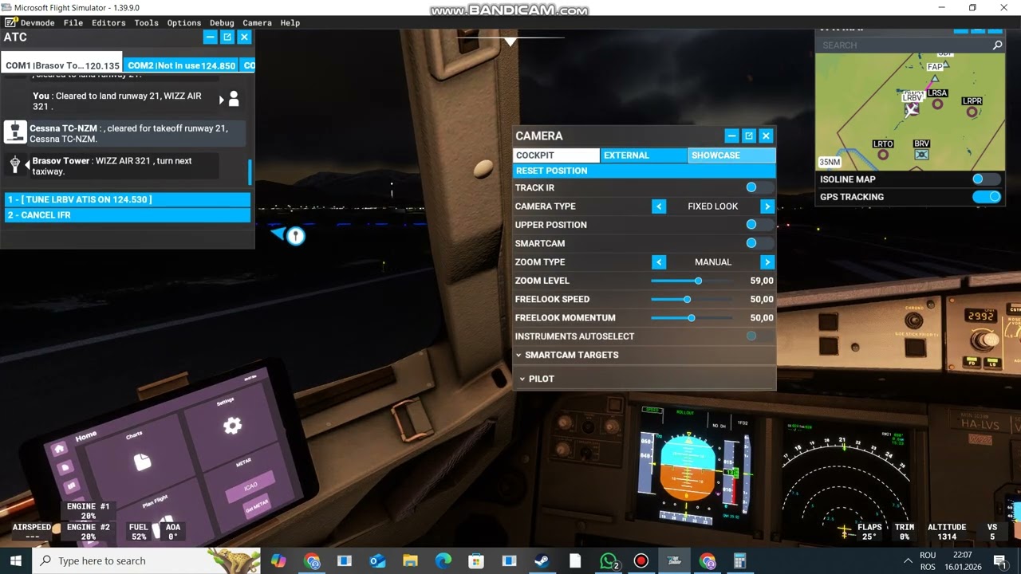Select previous Camera Type option
Viewport: 1021px width, 574px height.
coord(659,206)
